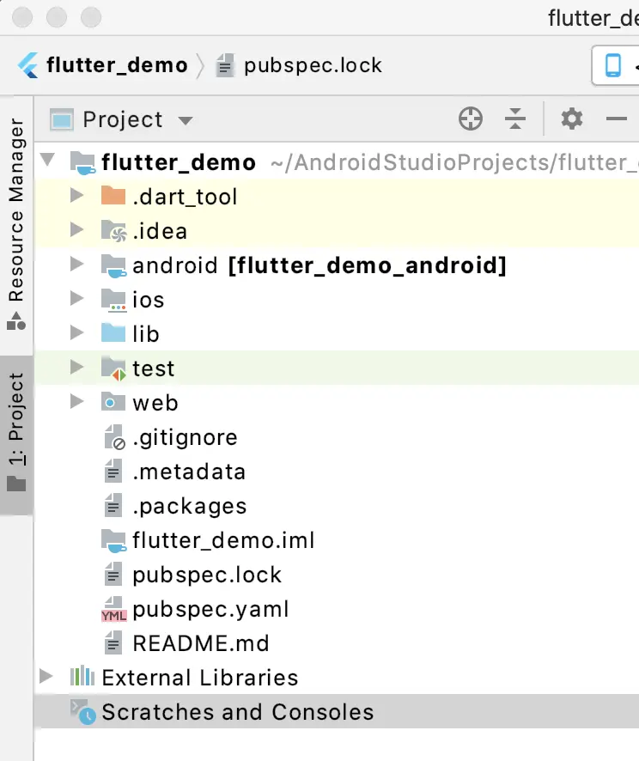Click the orange .dart_tool folder icon
The height and width of the screenshot is (761, 639).
tap(113, 196)
